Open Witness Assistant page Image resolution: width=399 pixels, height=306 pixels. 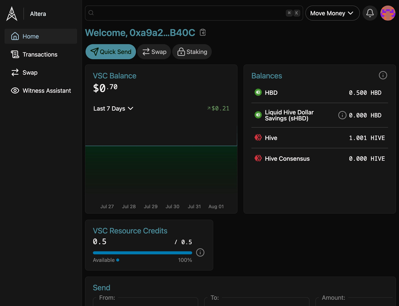(41, 91)
